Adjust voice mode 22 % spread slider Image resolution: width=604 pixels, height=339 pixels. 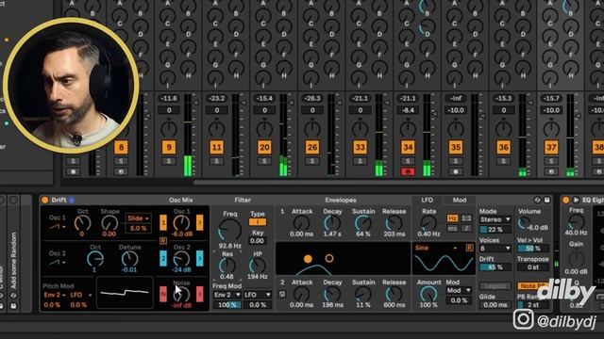coord(495,230)
